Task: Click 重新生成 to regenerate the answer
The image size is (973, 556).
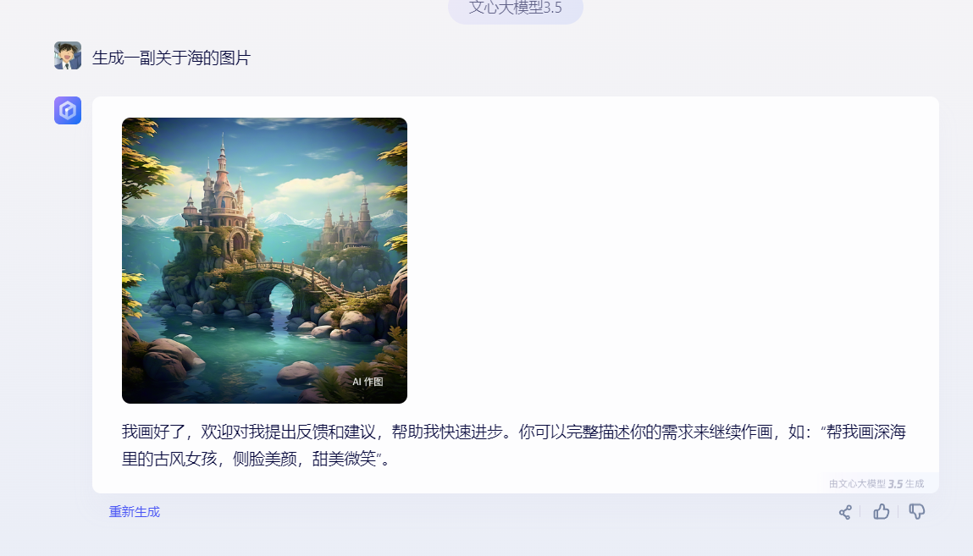Action: point(135,512)
